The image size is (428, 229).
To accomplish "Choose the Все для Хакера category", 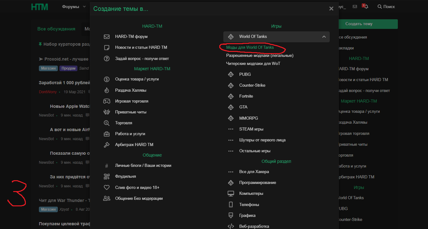I will coord(254,172).
